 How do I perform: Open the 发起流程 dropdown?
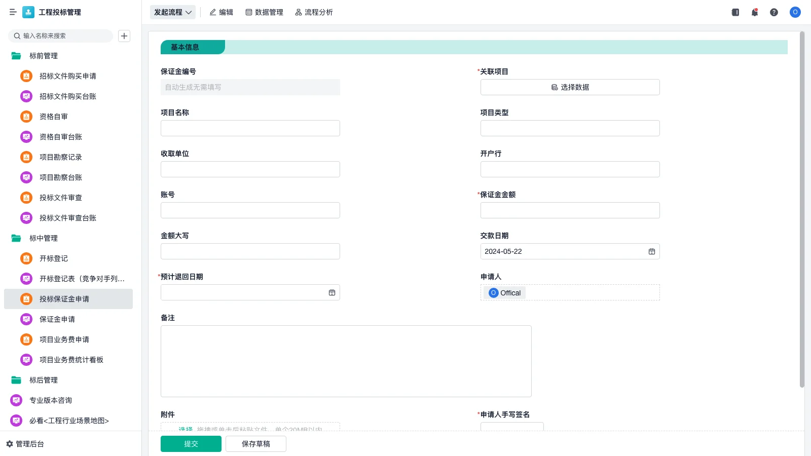172,12
